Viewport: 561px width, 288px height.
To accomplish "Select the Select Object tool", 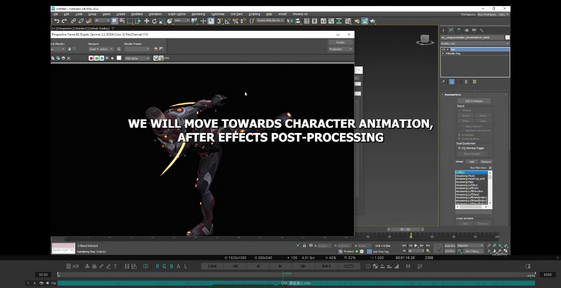I will pos(115,21).
